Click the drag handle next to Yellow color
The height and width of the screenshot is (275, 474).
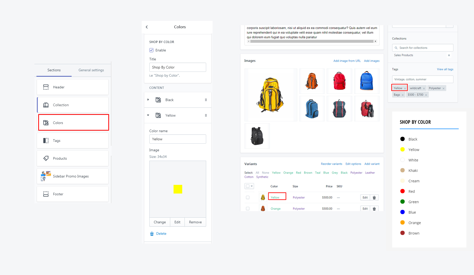tap(206, 115)
